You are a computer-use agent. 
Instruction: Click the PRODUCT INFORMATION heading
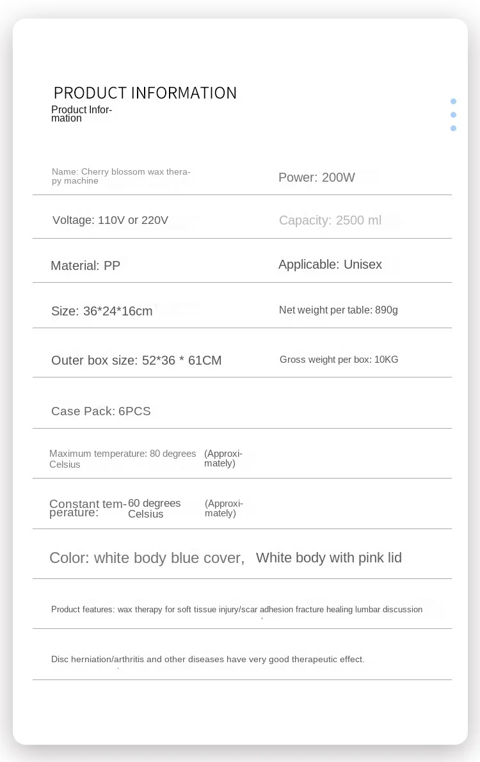pos(145,93)
